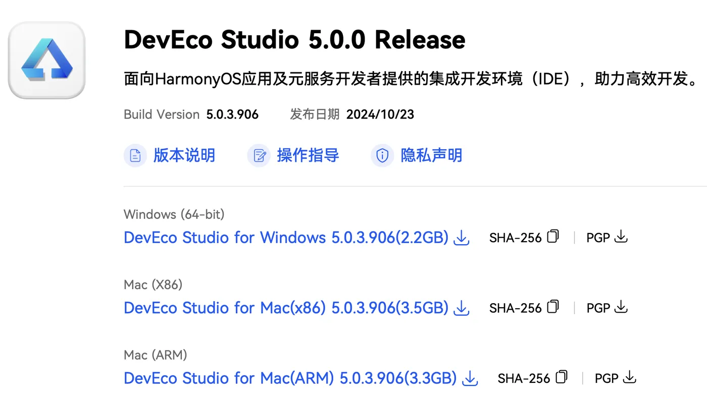This screenshot has height=404, width=707.
Task: Download DevEco Studio for Windows 5.0.3.906
Action: [286, 238]
